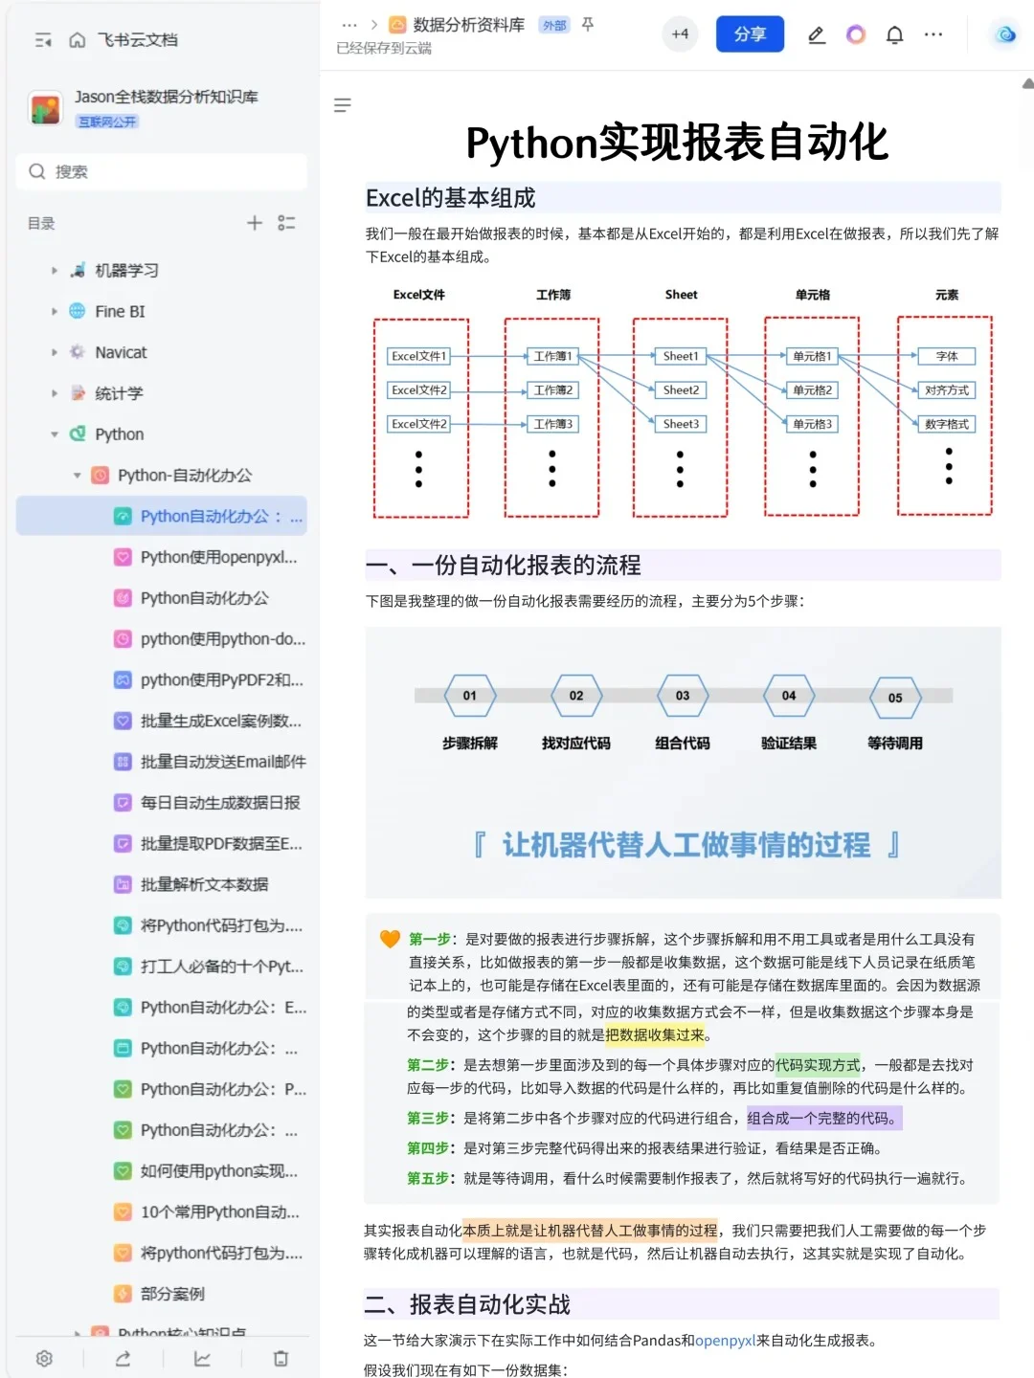Image resolution: width=1034 pixels, height=1378 pixels.
Task: Click the +4 collaborators indicator
Action: [x=680, y=33]
